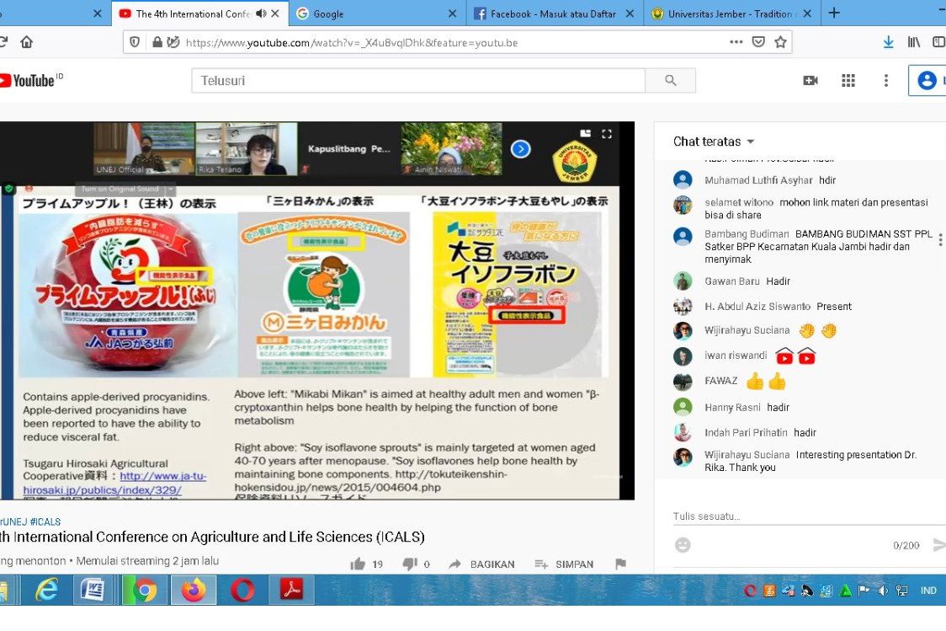Click the video fullscreen icon
The image size is (946, 631).
tap(607, 134)
